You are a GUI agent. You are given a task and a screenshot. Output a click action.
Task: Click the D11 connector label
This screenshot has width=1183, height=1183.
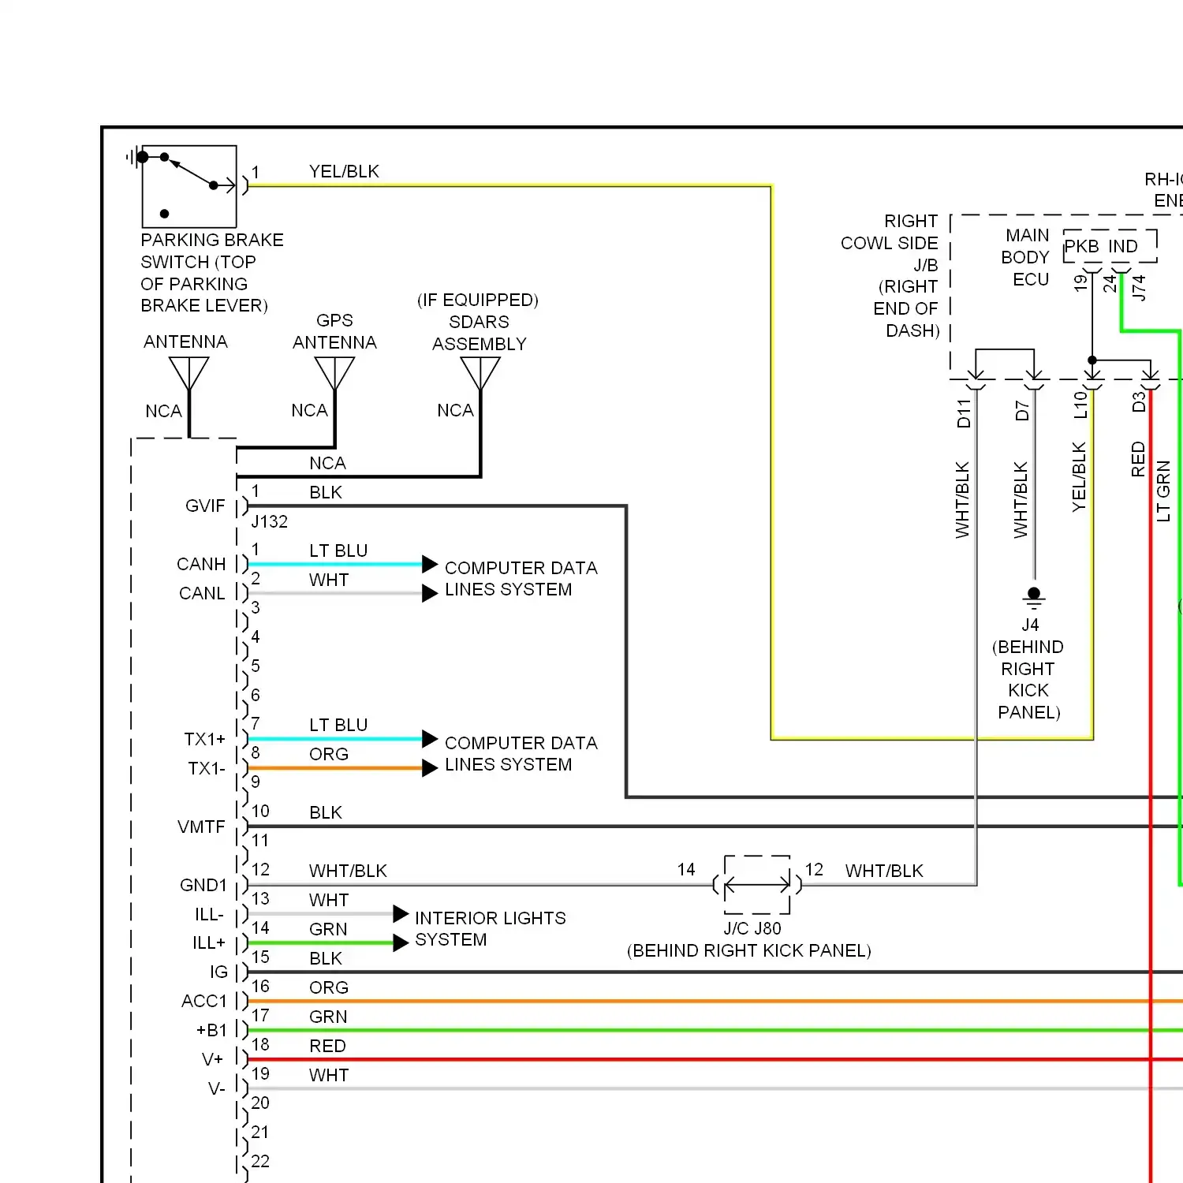[964, 413]
